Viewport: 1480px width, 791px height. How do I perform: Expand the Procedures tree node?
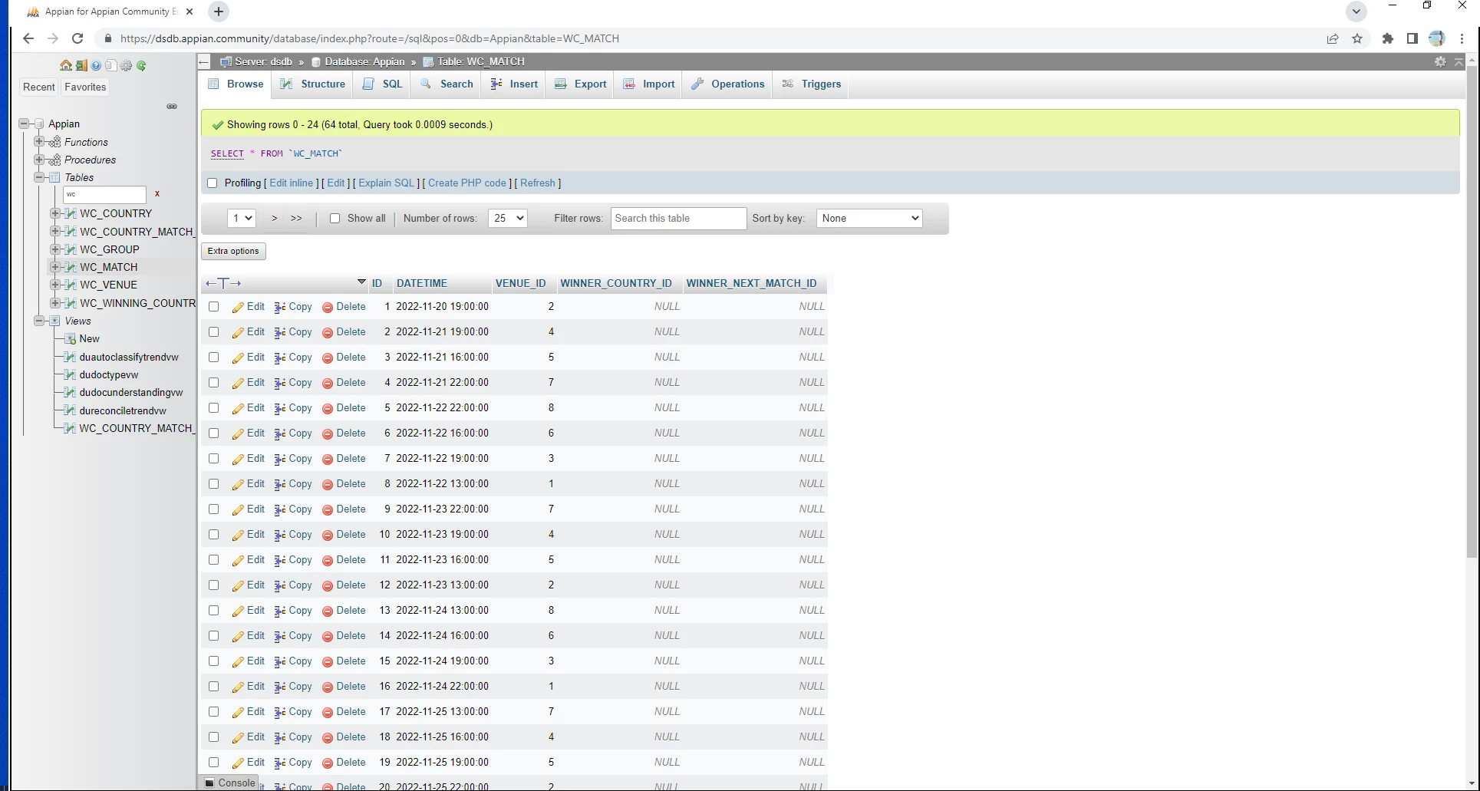[39, 160]
